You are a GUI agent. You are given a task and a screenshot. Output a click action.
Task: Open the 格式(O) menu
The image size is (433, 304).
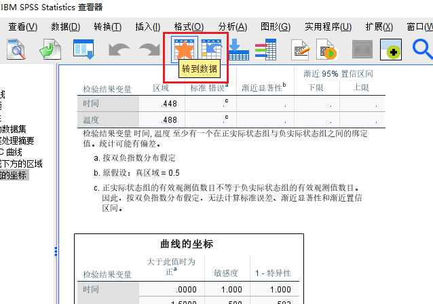(x=189, y=26)
